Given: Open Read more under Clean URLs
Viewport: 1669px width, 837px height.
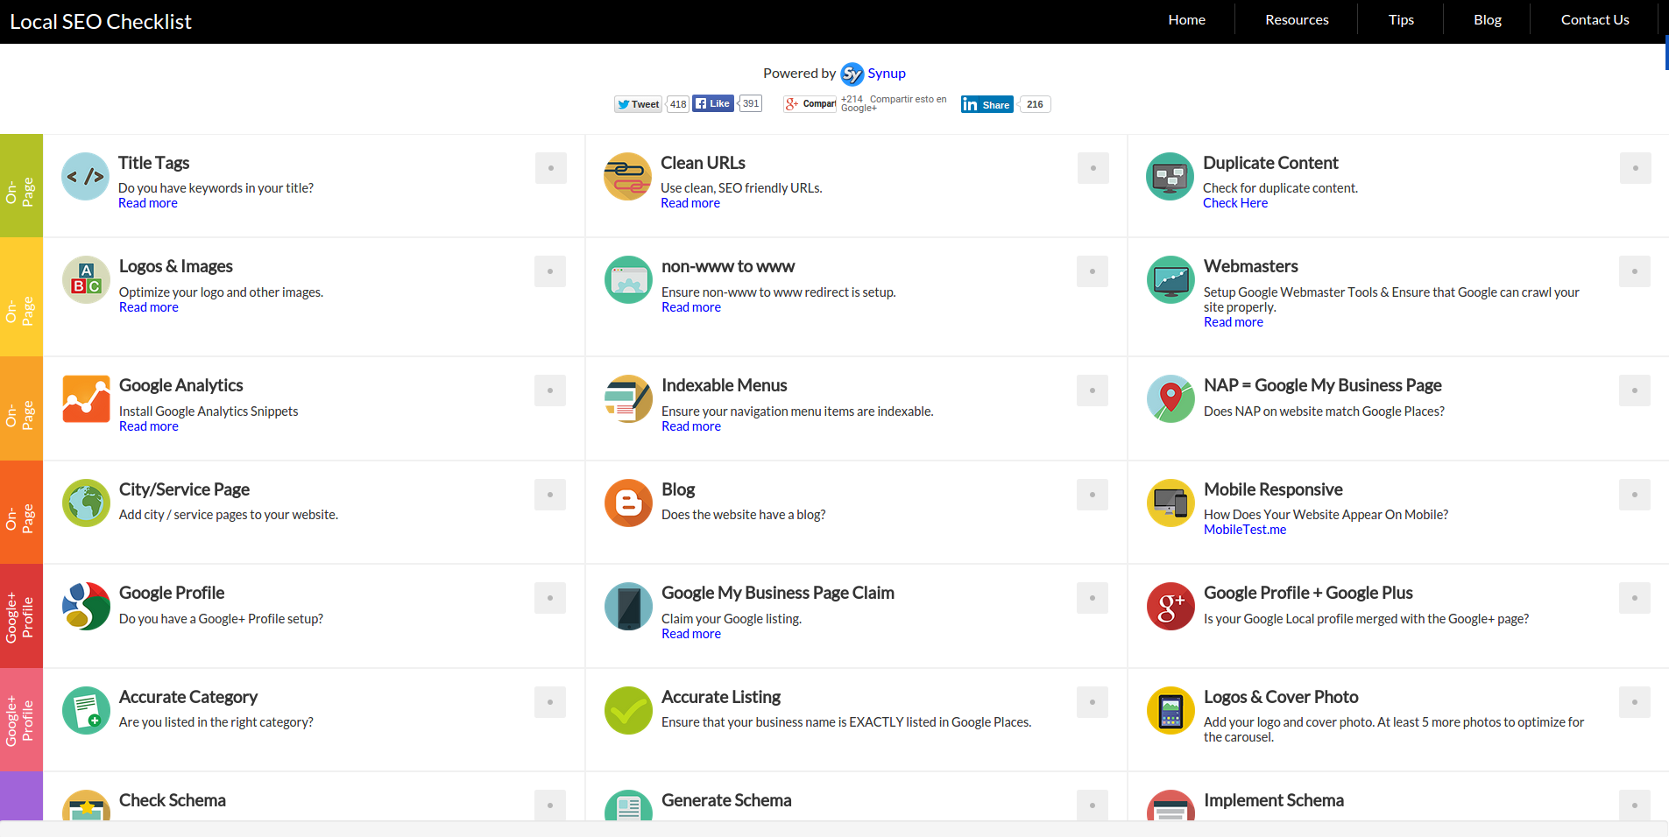Looking at the screenshot, I should tap(690, 203).
